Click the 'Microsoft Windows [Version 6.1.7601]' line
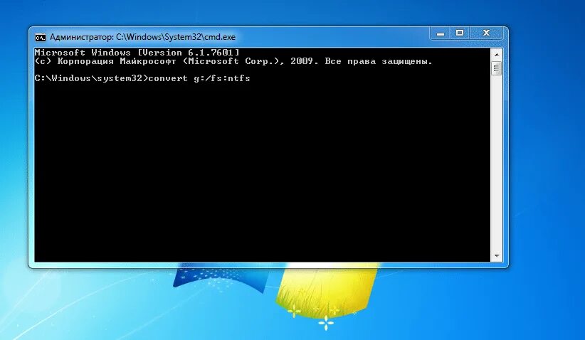This screenshot has height=340, width=585. 137,53
